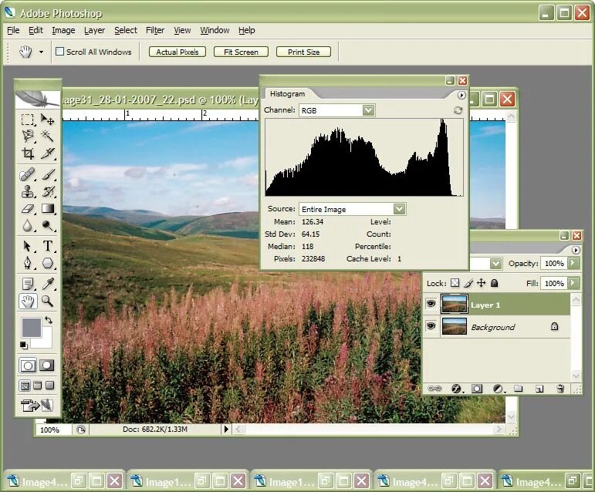595x492 pixels.
Task: Select the Clone Stamp tool
Action: click(x=28, y=191)
